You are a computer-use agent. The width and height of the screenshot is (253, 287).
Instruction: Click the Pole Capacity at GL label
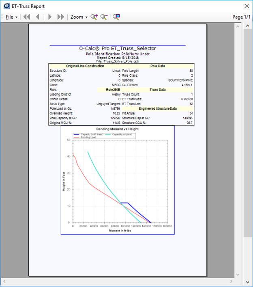pos(63,118)
